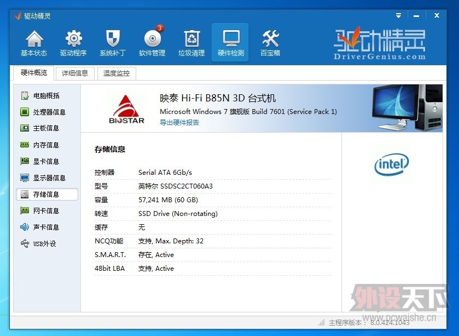Viewport: 459px width, 336px height.
Task: Click the BIOSTAR manufacturer logo
Action: point(127,109)
